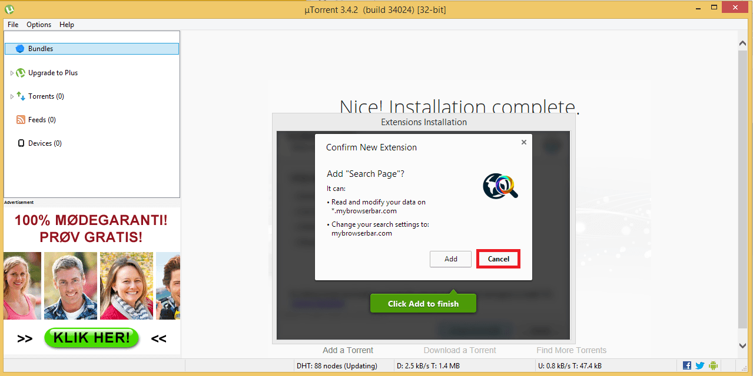753x376 pixels.
Task: Click the green KLIK HER! ad button
Action: (x=91, y=338)
